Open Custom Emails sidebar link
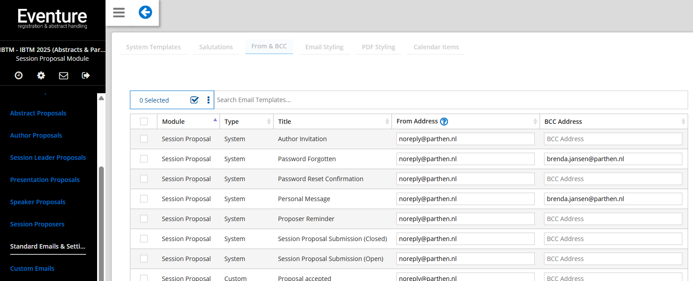The width and height of the screenshot is (693, 281). tap(32, 269)
